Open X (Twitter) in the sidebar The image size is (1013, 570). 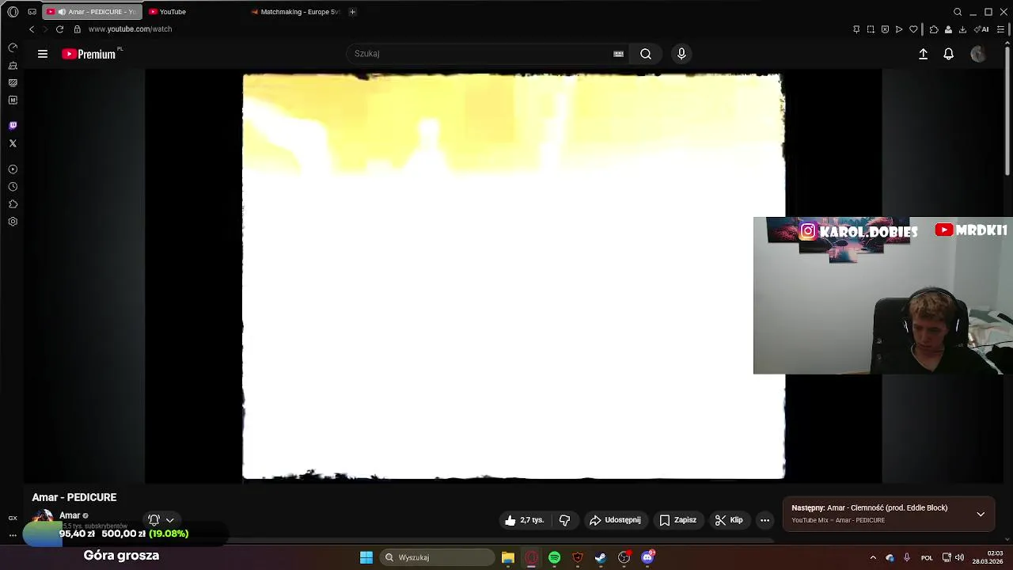pyautogui.click(x=13, y=143)
